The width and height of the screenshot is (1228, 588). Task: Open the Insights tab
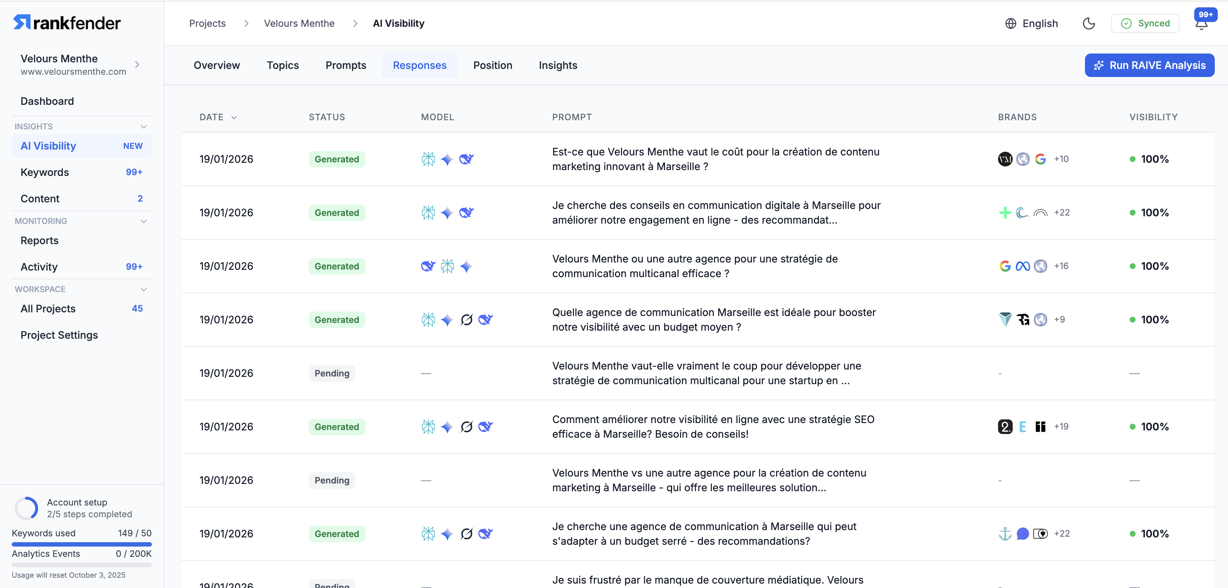[x=558, y=65]
